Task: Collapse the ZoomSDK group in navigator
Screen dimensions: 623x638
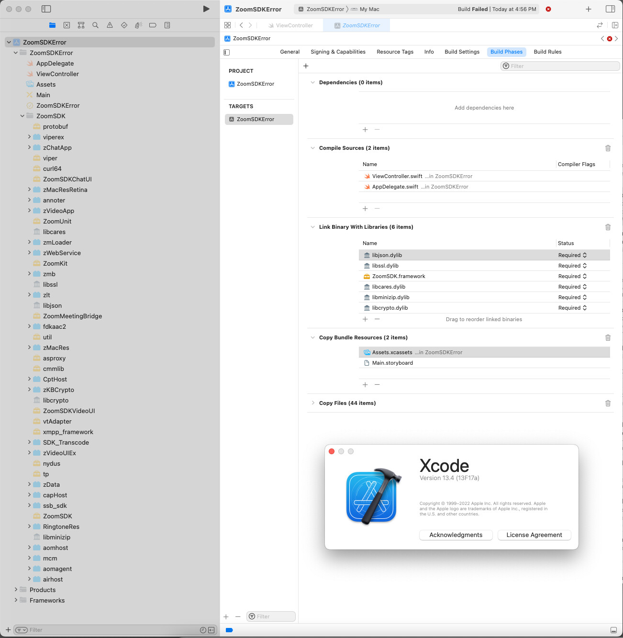Action: (x=22, y=116)
